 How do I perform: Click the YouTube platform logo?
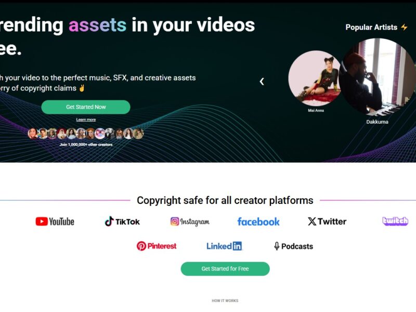[55, 222]
